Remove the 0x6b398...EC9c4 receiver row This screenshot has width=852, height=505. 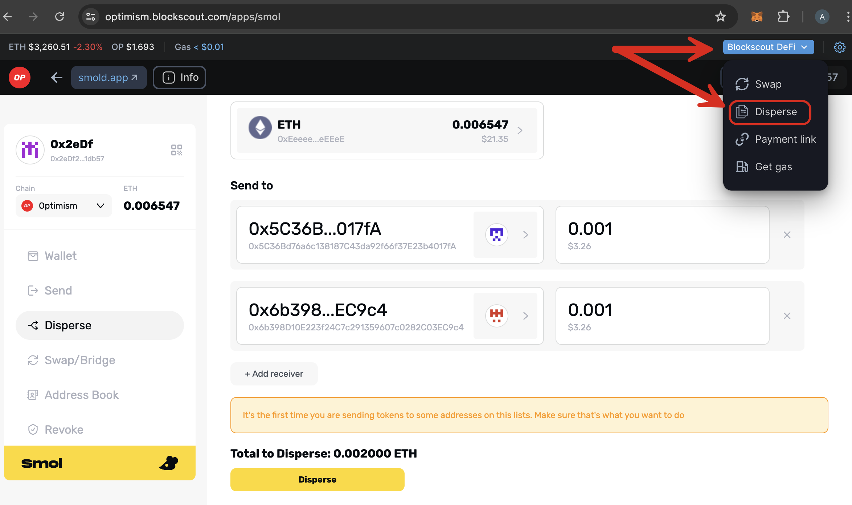pyautogui.click(x=787, y=316)
